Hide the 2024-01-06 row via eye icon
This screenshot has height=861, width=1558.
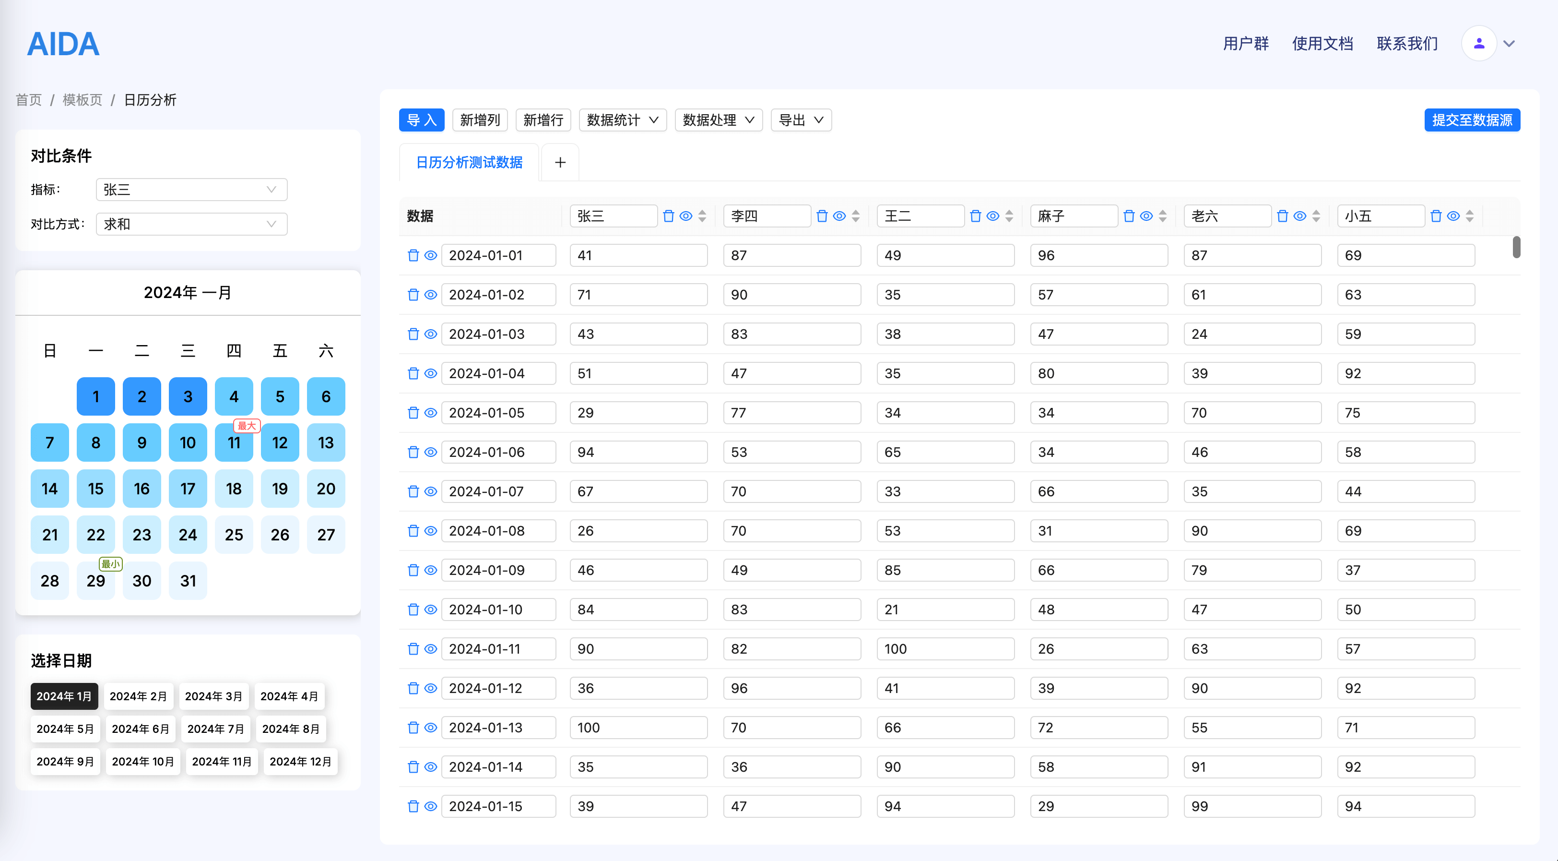431,452
